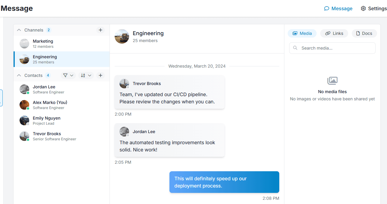Click the Engineering channel header avatar
Screen dimensions: 387x204
(122, 36)
